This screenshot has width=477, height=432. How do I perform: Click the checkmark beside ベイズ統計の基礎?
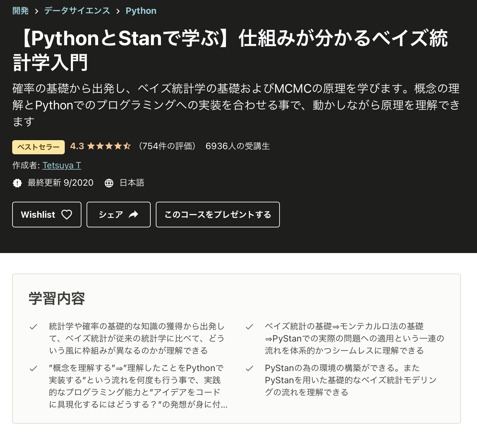[x=249, y=327]
